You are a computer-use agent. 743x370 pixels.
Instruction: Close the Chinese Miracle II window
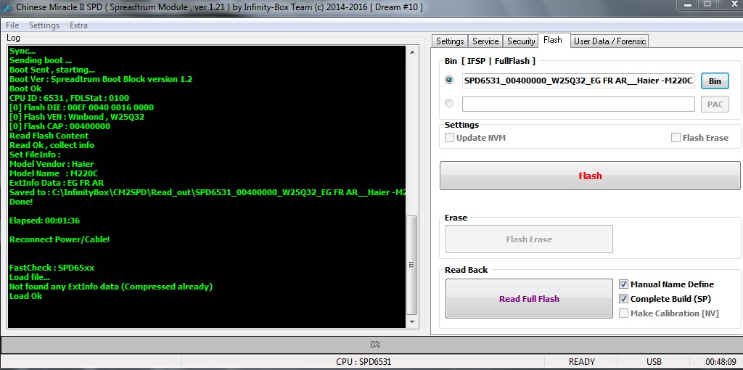pyautogui.click(x=731, y=5)
